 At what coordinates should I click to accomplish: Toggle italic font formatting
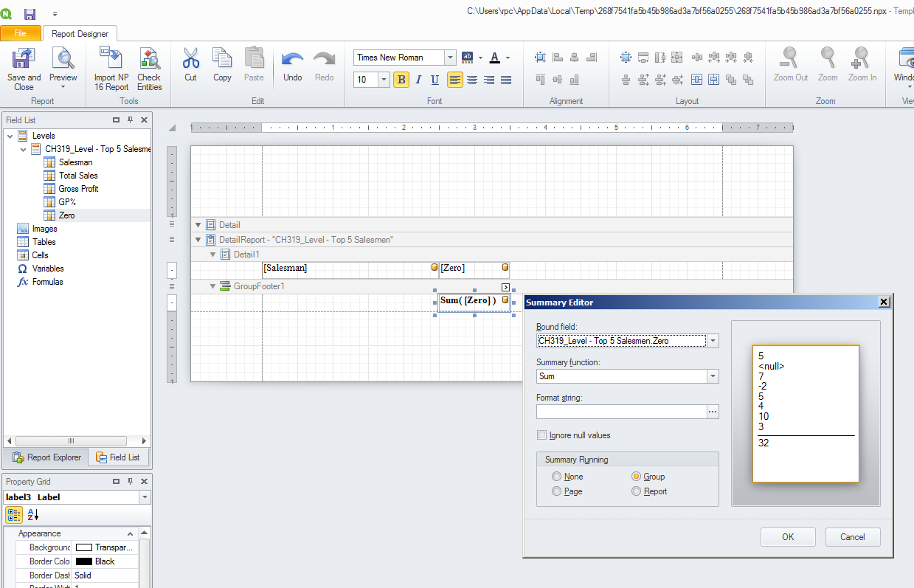coord(418,80)
